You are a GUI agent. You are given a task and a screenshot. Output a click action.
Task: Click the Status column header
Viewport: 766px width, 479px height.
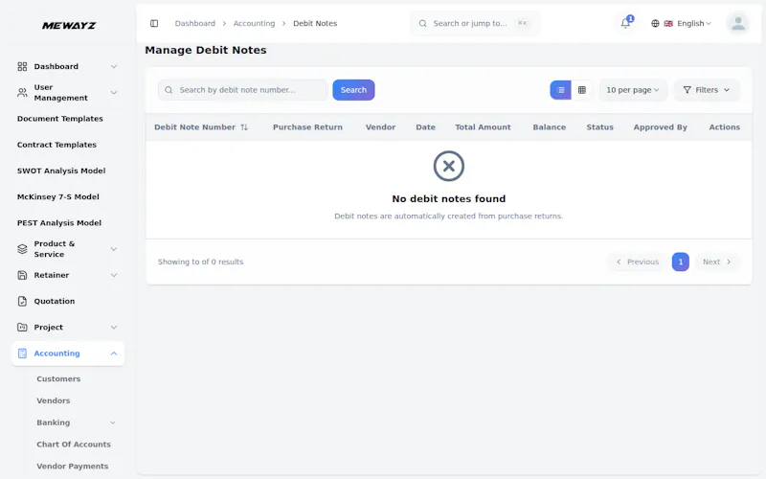[600, 127]
